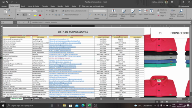Click the horizontal sheet scrollbar
This screenshot has width=192, height=108.
coord(153,99)
